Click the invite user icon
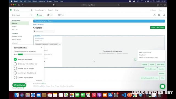This screenshot has height=99, width=176. 155,15
